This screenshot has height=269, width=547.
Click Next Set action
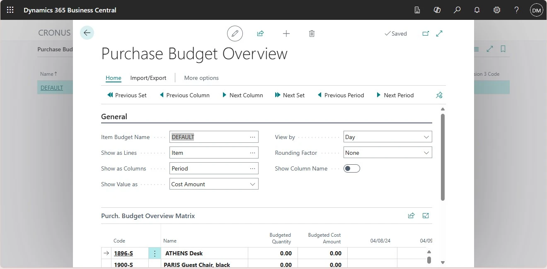point(290,95)
